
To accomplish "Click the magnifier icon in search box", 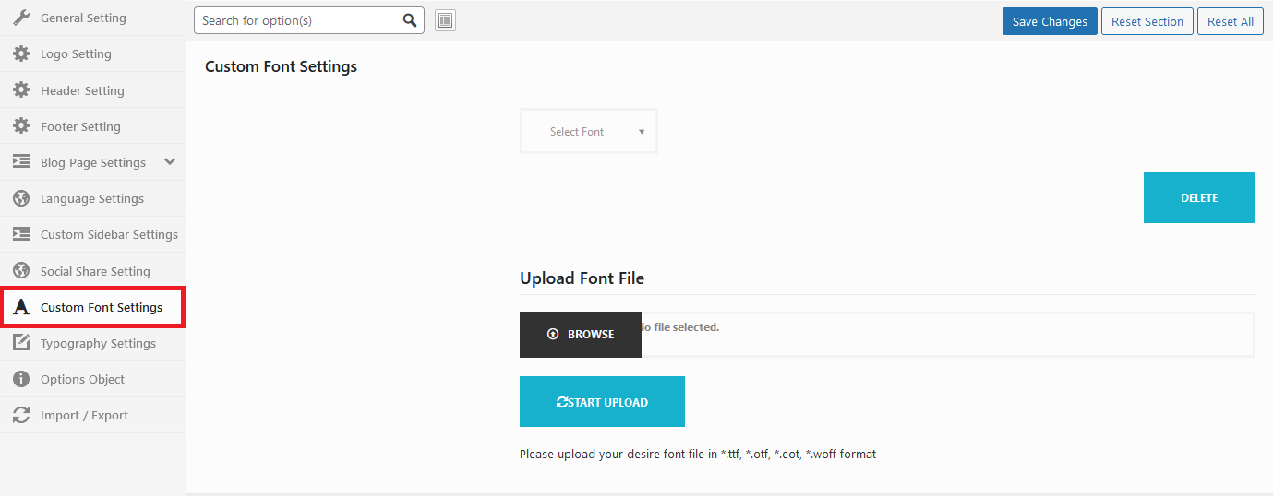I will 410,20.
